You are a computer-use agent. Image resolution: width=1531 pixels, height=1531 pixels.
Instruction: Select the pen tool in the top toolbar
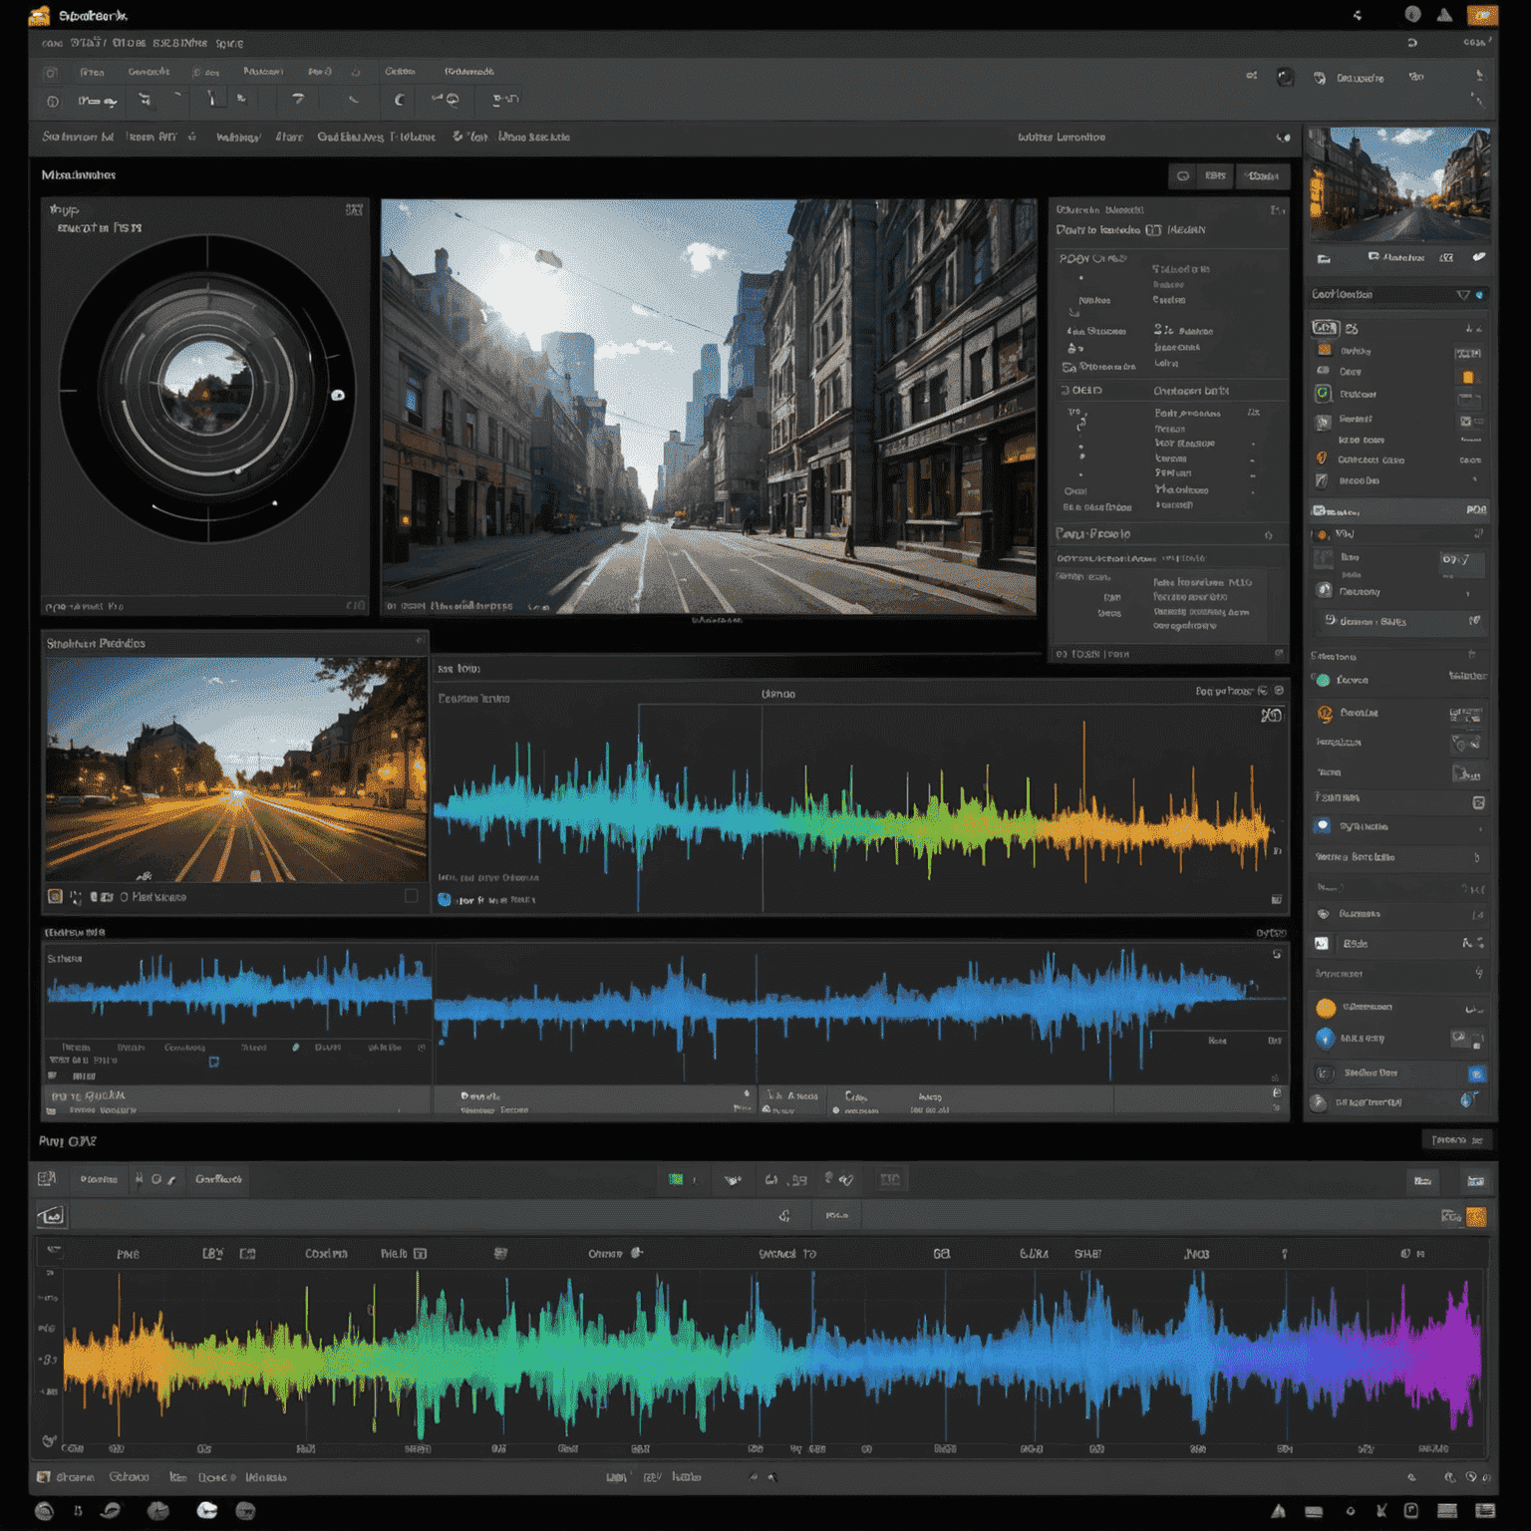[x=211, y=98]
